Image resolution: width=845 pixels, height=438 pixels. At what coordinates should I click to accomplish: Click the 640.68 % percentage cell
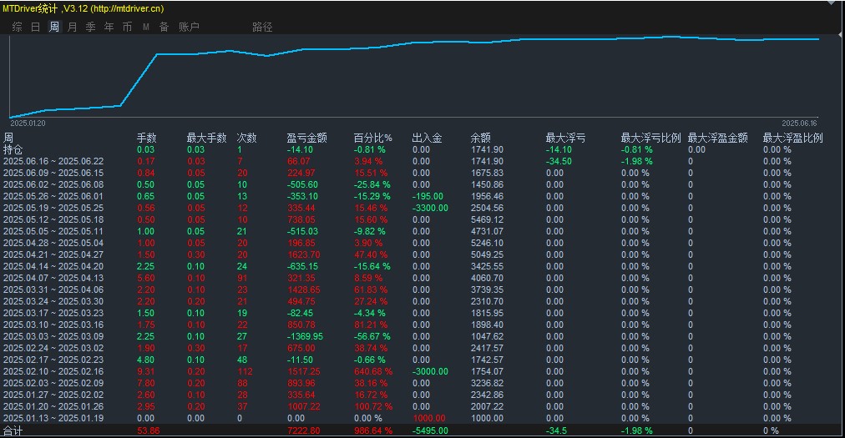click(373, 372)
